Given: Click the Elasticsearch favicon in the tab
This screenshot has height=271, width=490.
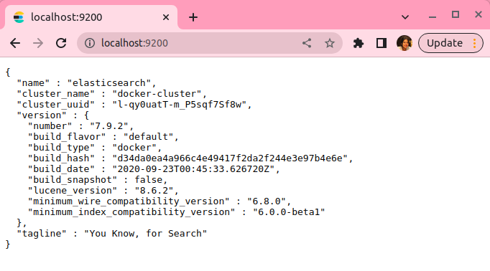Looking at the screenshot, I should pyautogui.click(x=19, y=17).
